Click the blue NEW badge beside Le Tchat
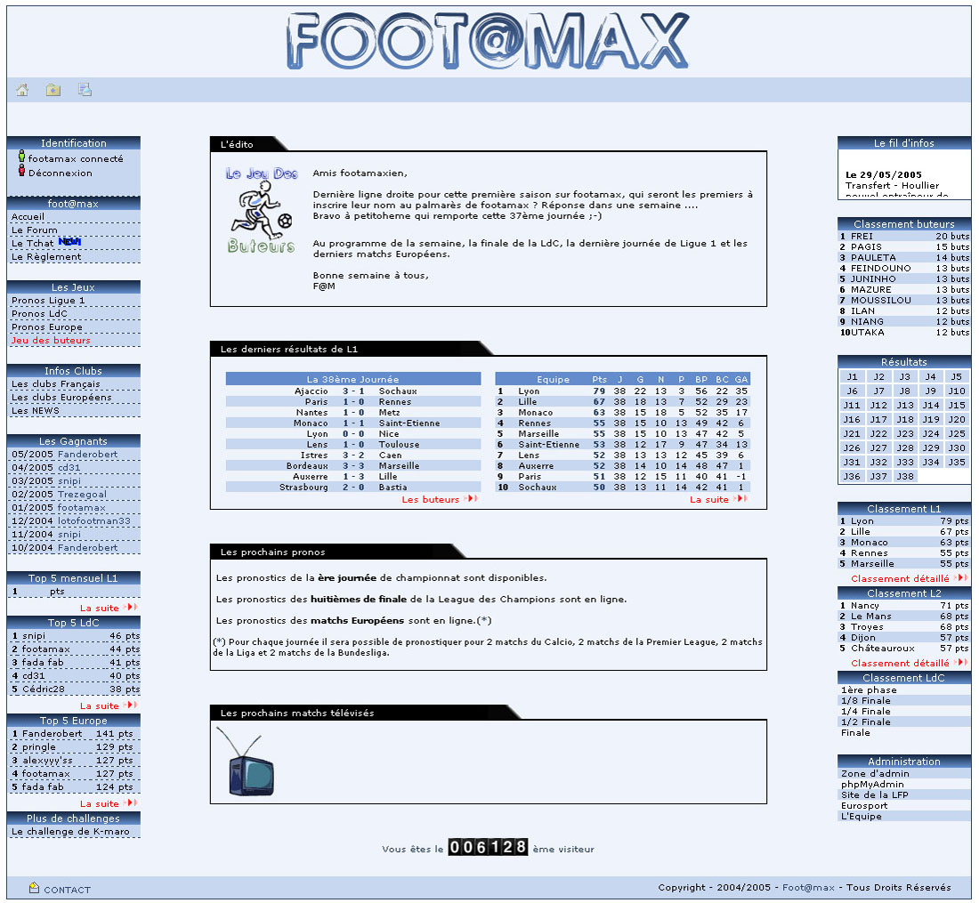Viewport: 979px width, 903px height. tap(69, 241)
